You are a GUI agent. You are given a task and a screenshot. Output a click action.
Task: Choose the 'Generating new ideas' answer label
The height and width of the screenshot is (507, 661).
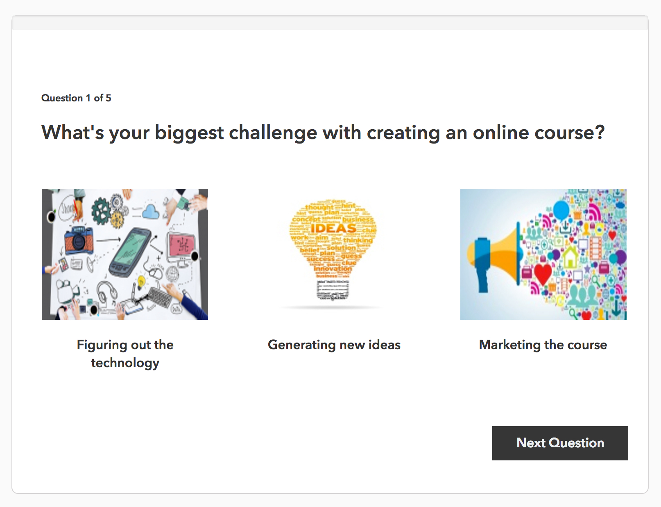[334, 345]
